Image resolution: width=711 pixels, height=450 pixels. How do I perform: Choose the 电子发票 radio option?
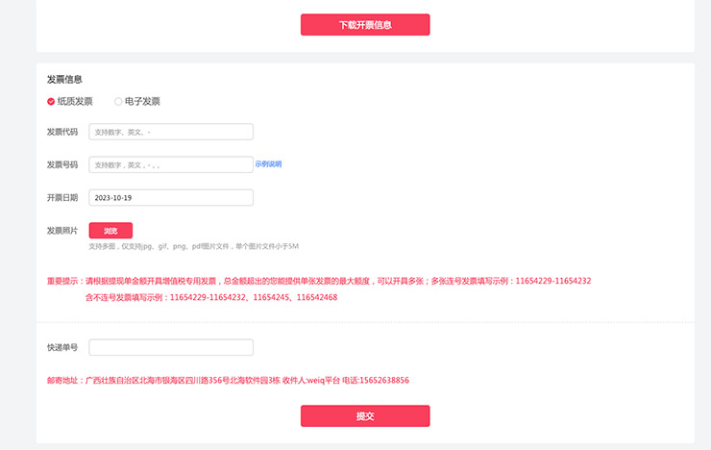click(x=119, y=101)
